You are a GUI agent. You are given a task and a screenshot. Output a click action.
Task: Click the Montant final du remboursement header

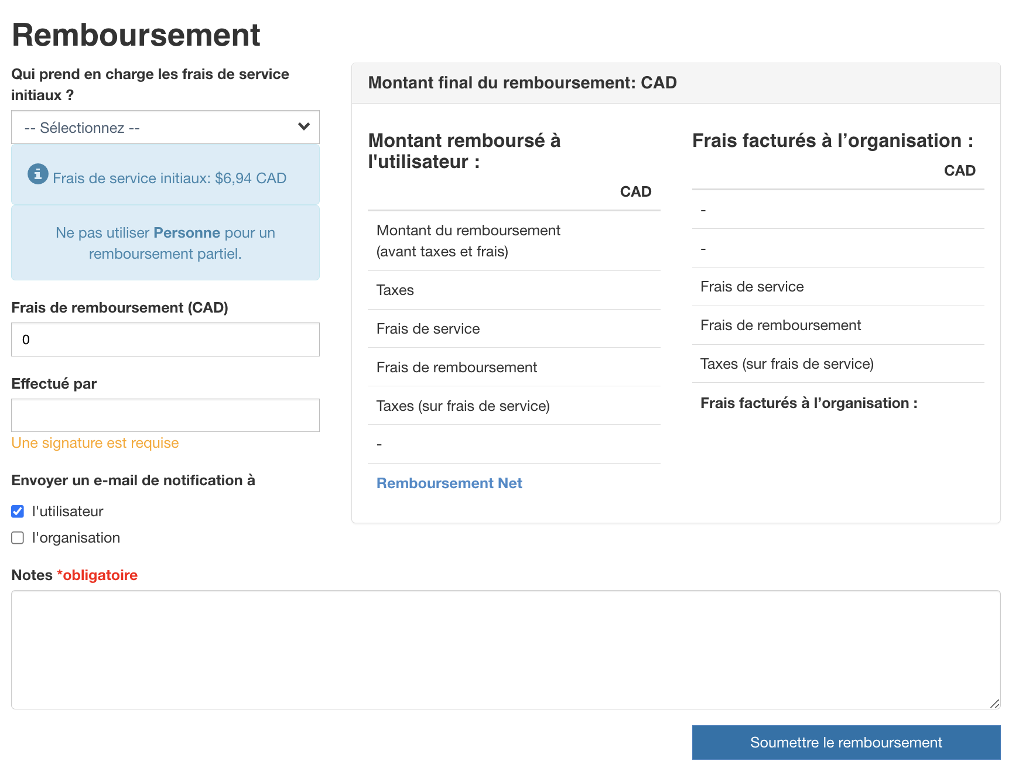[522, 83]
